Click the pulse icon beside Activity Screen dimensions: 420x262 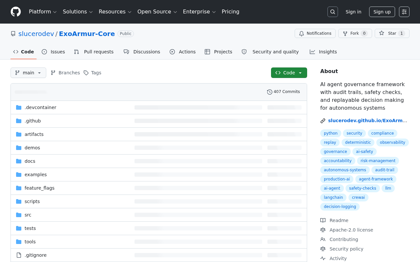323,258
